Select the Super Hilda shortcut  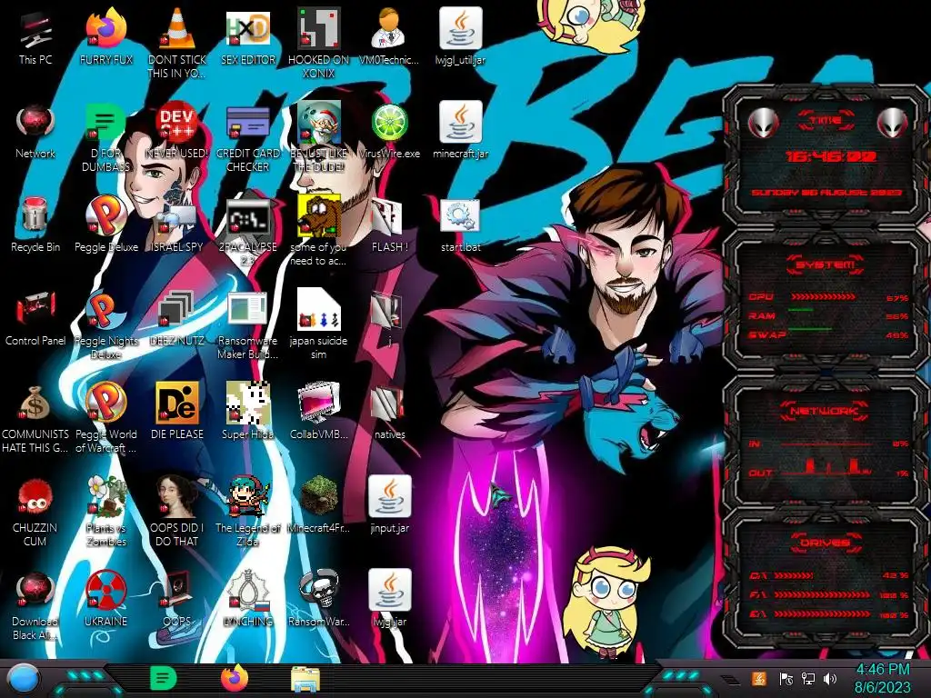248,404
